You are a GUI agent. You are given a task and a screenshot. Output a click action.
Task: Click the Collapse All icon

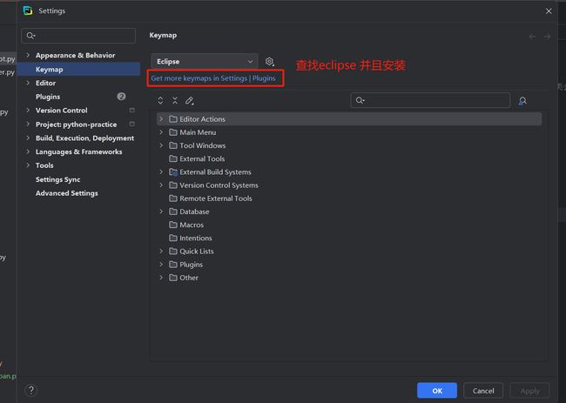click(175, 101)
